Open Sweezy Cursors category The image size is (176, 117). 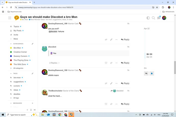(20, 56)
